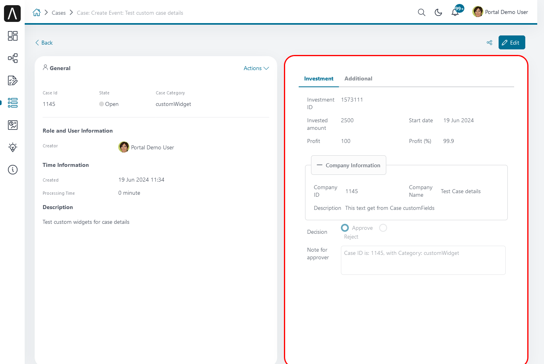Select the Reject radio button
Screen dimensions: 544x364
pos(383,228)
